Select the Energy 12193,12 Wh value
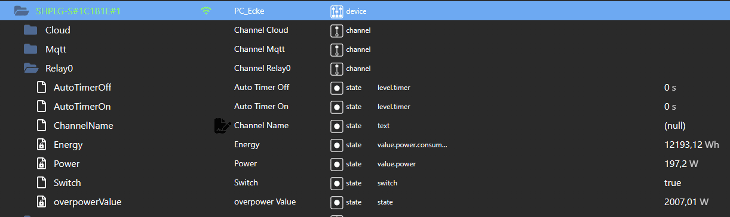730x217 pixels. 691,144
